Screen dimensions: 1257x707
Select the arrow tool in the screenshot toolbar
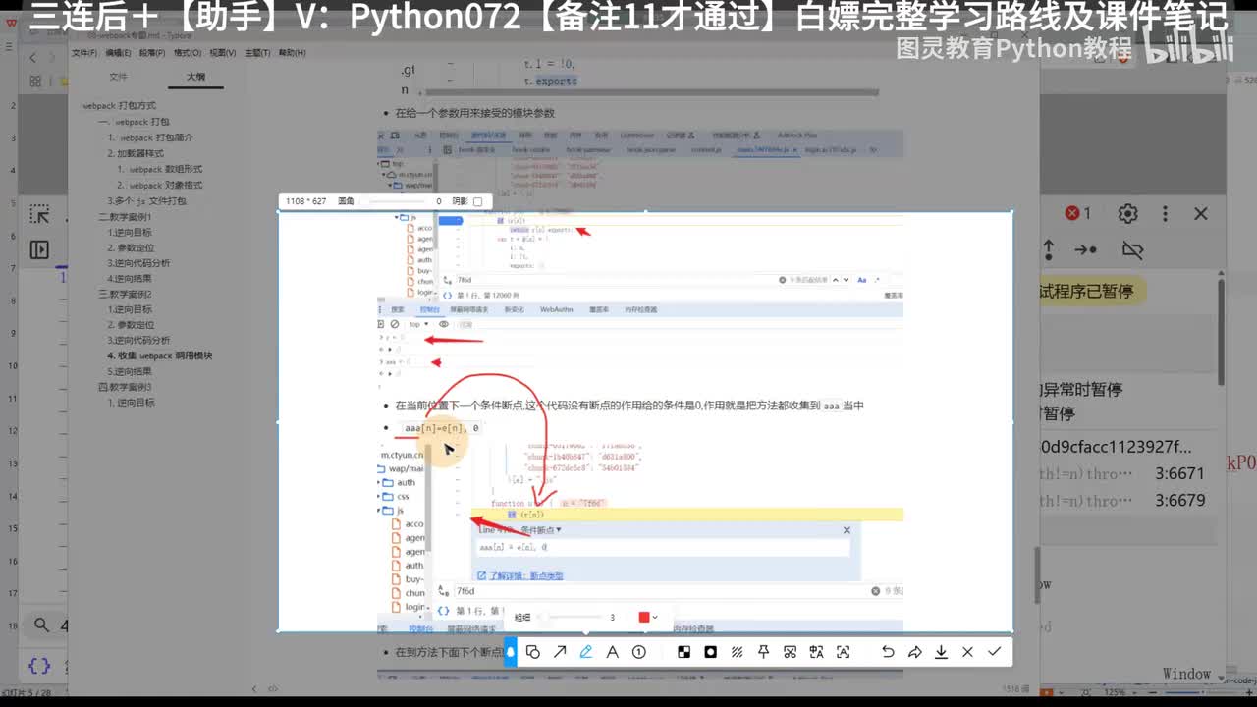click(x=560, y=652)
